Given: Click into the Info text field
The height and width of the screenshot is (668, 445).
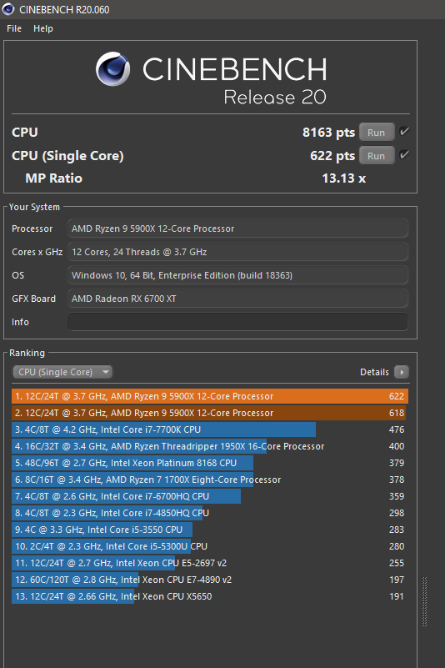Looking at the screenshot, I should click(237, 322).
